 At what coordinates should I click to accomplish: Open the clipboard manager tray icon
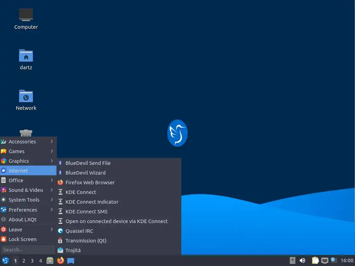pyautogui.click(x=315, y=260)
